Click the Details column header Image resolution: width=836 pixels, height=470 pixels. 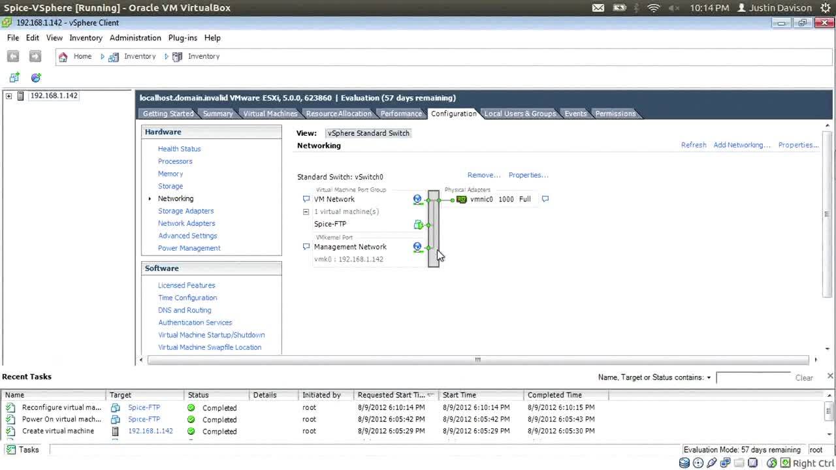coord(274,395)
